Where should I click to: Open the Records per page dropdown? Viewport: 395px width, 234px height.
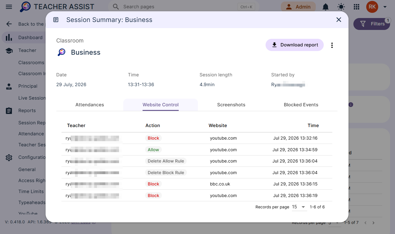(299, 207)
